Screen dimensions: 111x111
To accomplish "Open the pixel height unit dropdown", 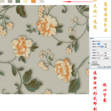I will (108, 47).
